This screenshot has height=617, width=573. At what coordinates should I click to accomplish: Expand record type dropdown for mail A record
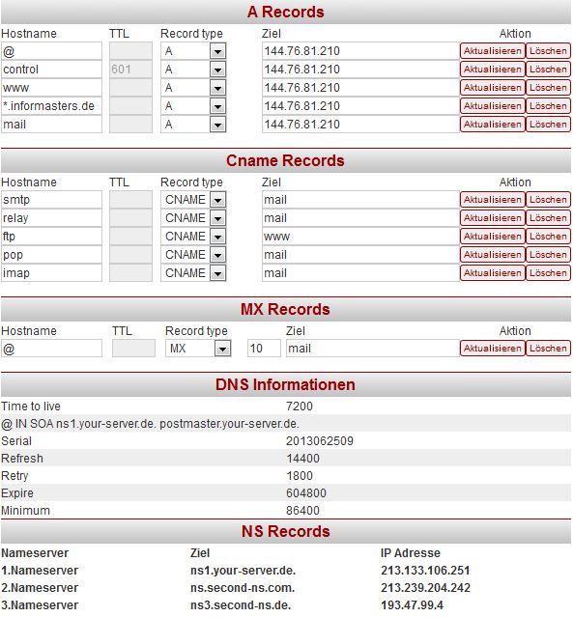click(x=193, y=125)
